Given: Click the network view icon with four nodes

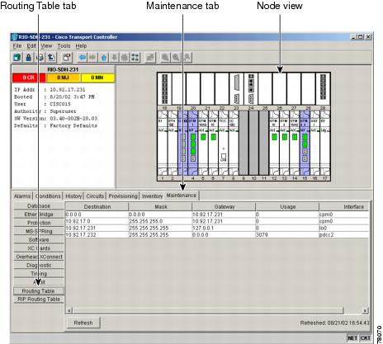Looking at the screenshot, I should point(135,58).
